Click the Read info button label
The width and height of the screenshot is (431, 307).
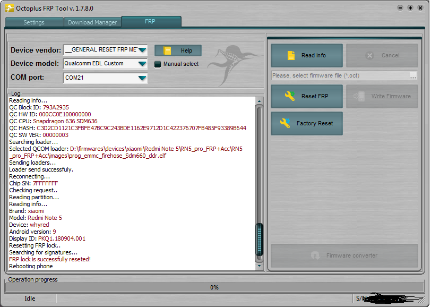click(314, 55)
